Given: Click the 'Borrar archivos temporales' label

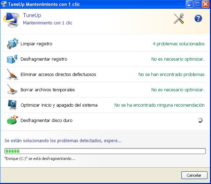Looking at the screenshot, I should (48, 90).
